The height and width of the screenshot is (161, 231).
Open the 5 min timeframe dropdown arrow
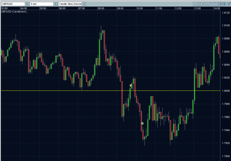(x=55, y=4)
